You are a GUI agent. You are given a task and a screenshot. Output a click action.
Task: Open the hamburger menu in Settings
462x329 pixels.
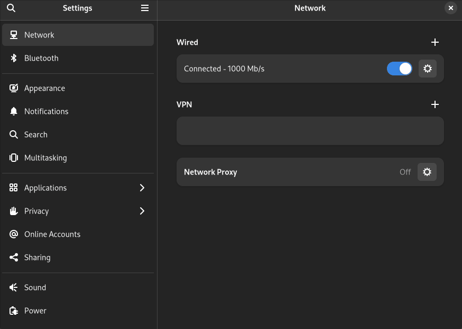tap(144, 8)
